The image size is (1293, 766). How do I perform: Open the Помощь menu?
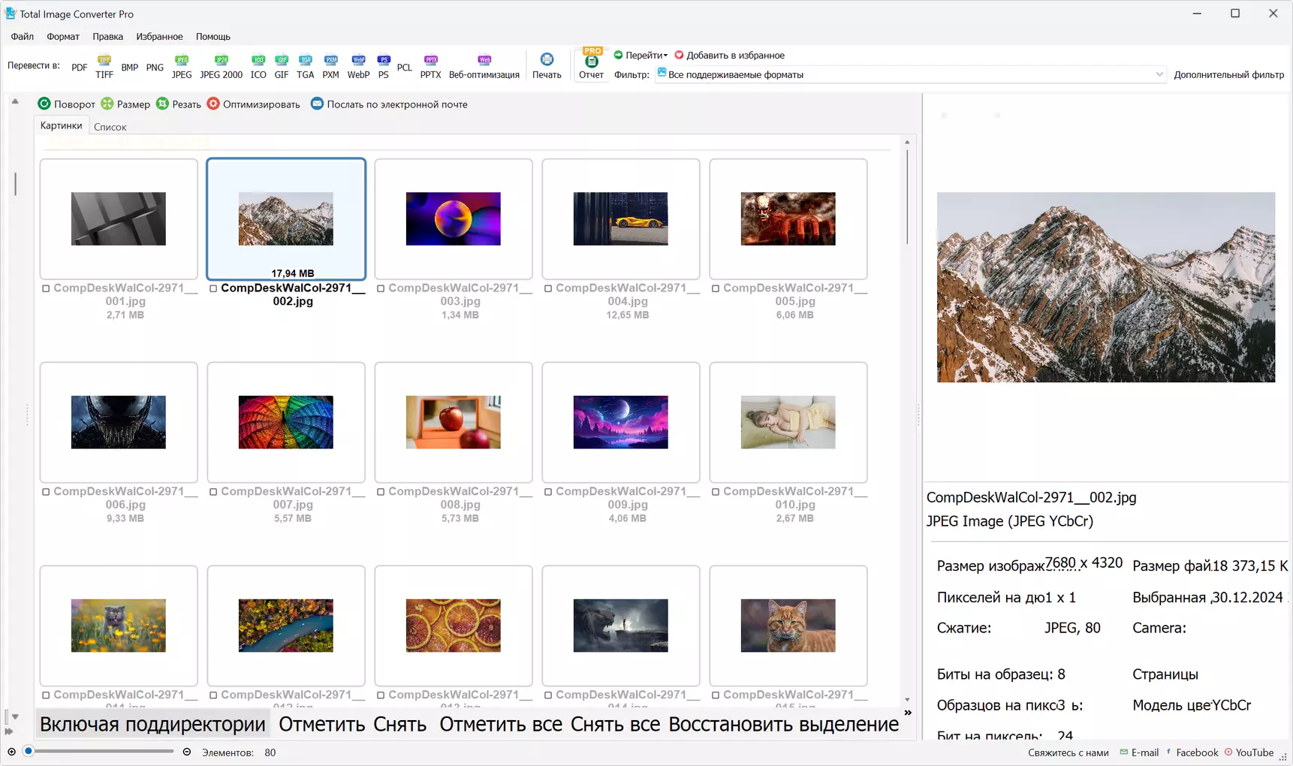(x=213, y=36)
